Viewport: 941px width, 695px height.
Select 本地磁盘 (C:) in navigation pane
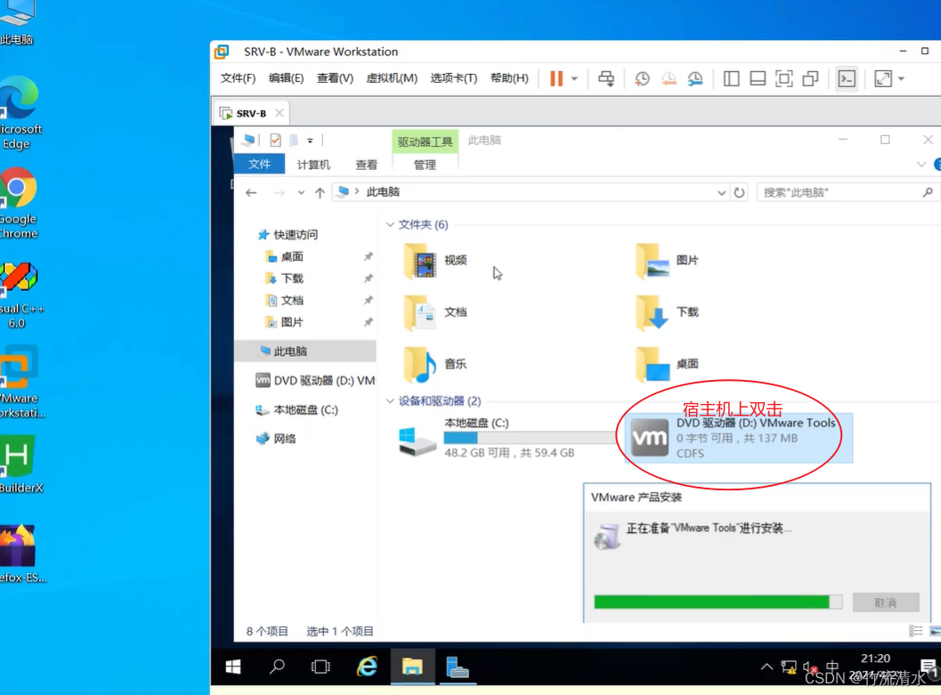point(296,409)
